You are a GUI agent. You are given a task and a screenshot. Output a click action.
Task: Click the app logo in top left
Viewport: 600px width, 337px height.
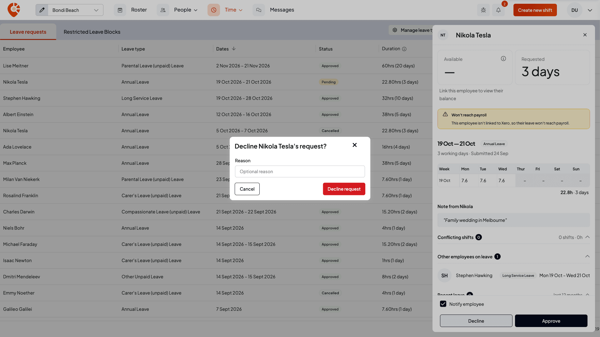coord(14,10)
